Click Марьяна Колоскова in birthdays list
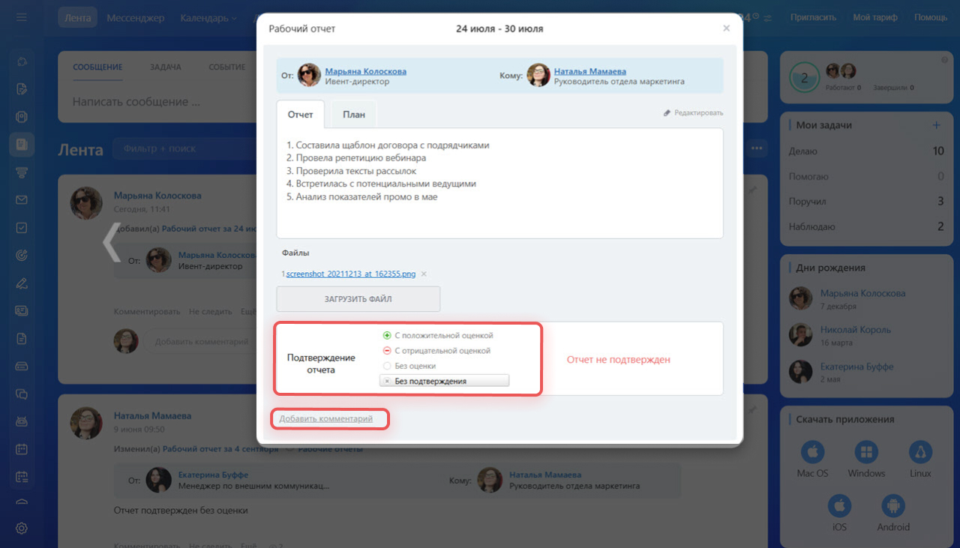960x548 pixels. point(862,293)
